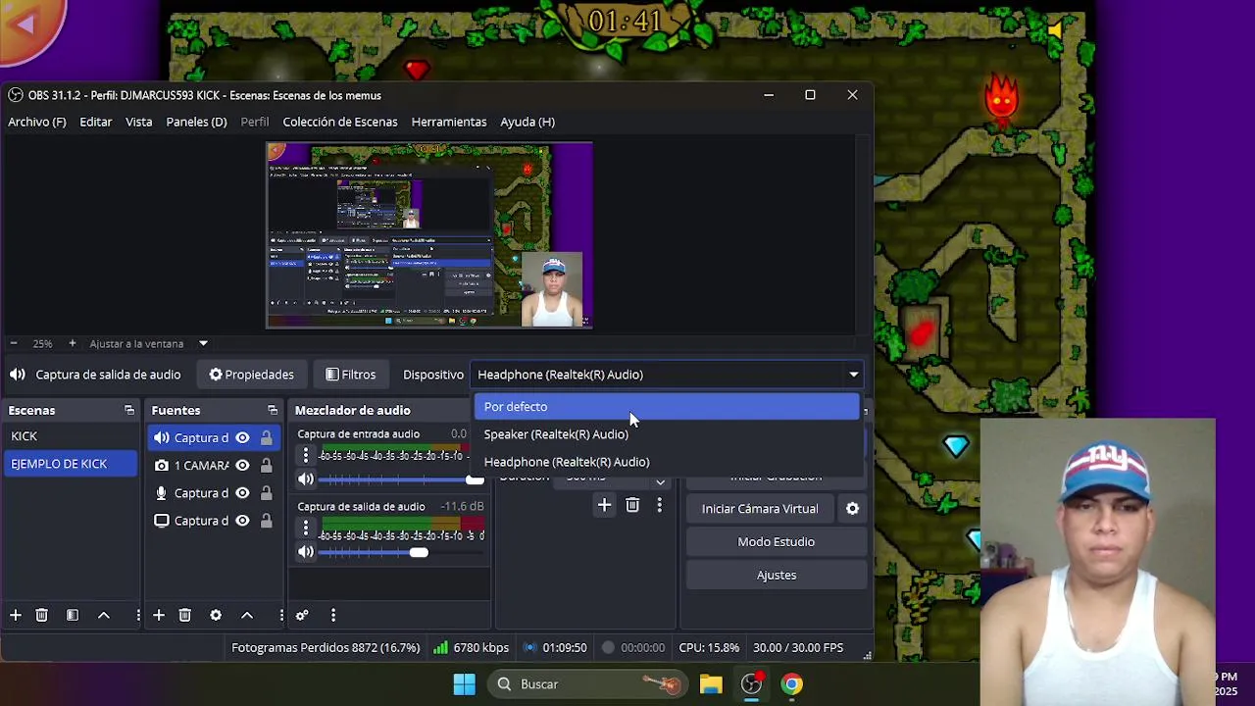Select EJEMPLO DE KICK scene
1255x706 pixels.
click(71, 464)
